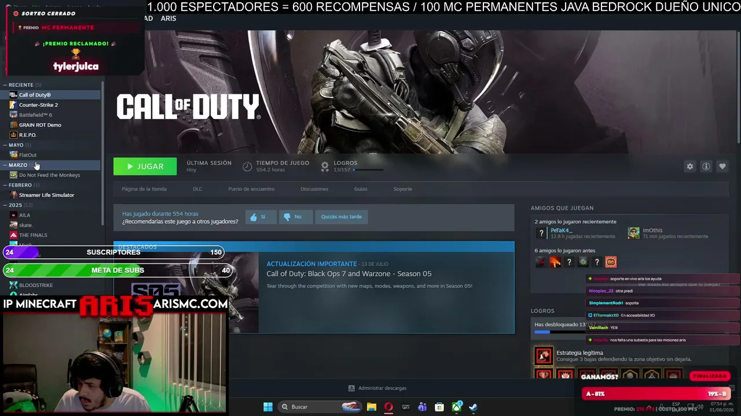Switch to the Guías tab
This screenshot has width=741, height=416.
pyautogui.click(x=361, y=189)
